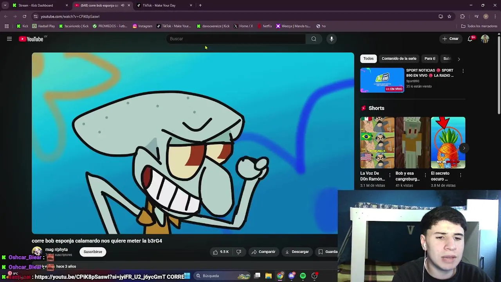Open File Explorer from the taskbar
501x282 pixels.
269,276
